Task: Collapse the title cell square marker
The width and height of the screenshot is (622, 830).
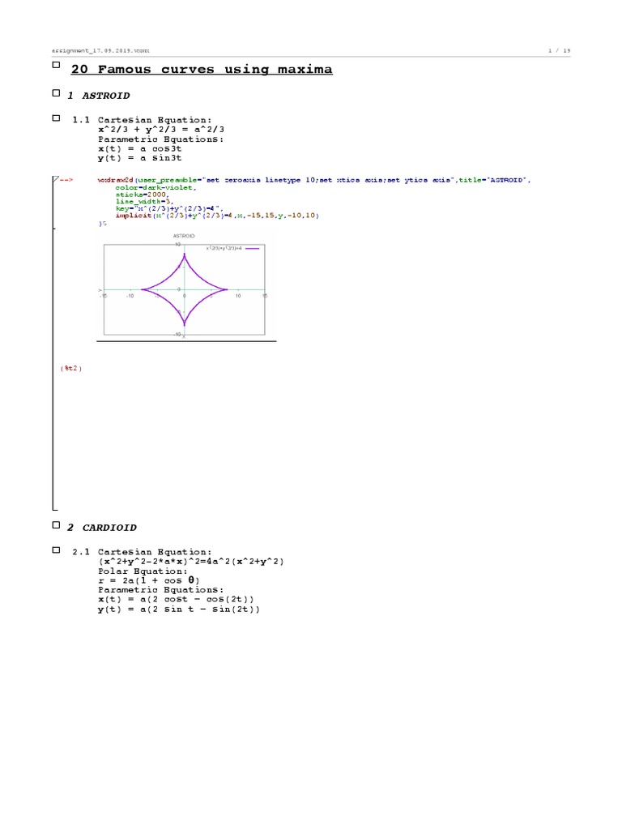Action: coord(56,65)
